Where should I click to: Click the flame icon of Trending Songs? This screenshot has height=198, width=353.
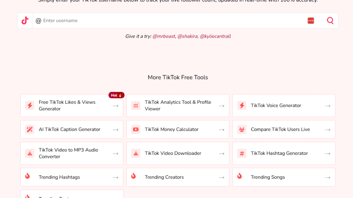pos(239,176)
